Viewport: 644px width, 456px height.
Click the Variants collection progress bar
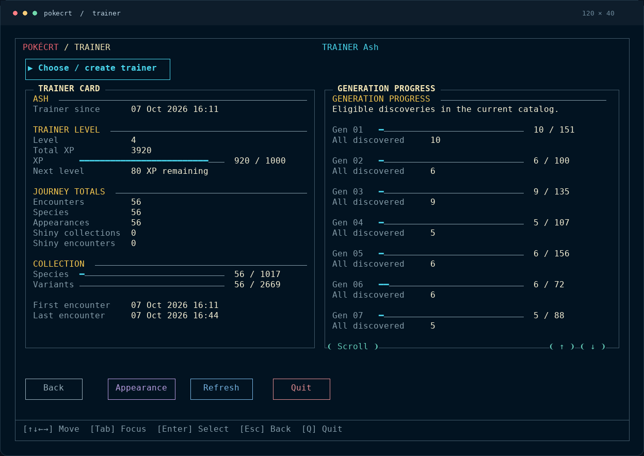[152, 285]
